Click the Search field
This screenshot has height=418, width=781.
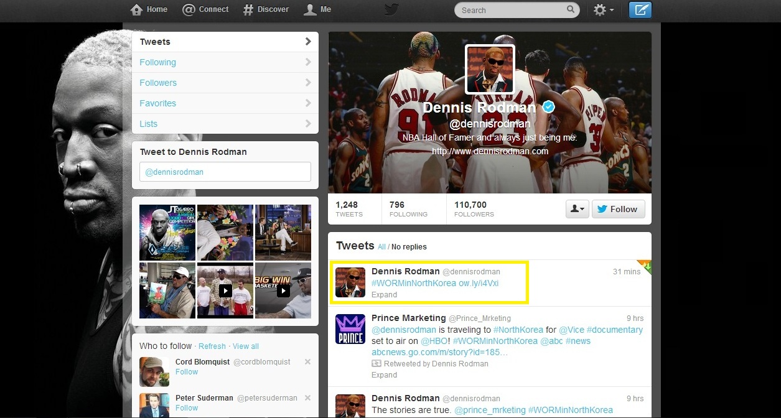(517, 10)
